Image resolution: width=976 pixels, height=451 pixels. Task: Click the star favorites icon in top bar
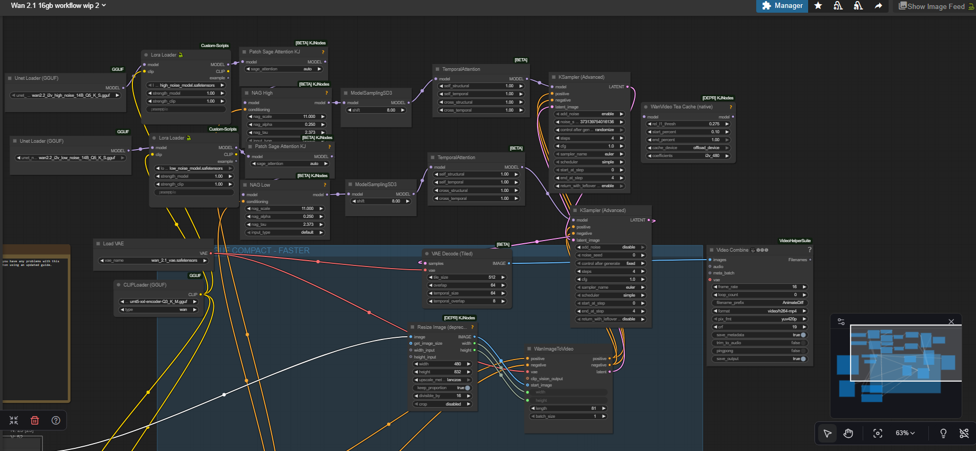tap(818, 6)
